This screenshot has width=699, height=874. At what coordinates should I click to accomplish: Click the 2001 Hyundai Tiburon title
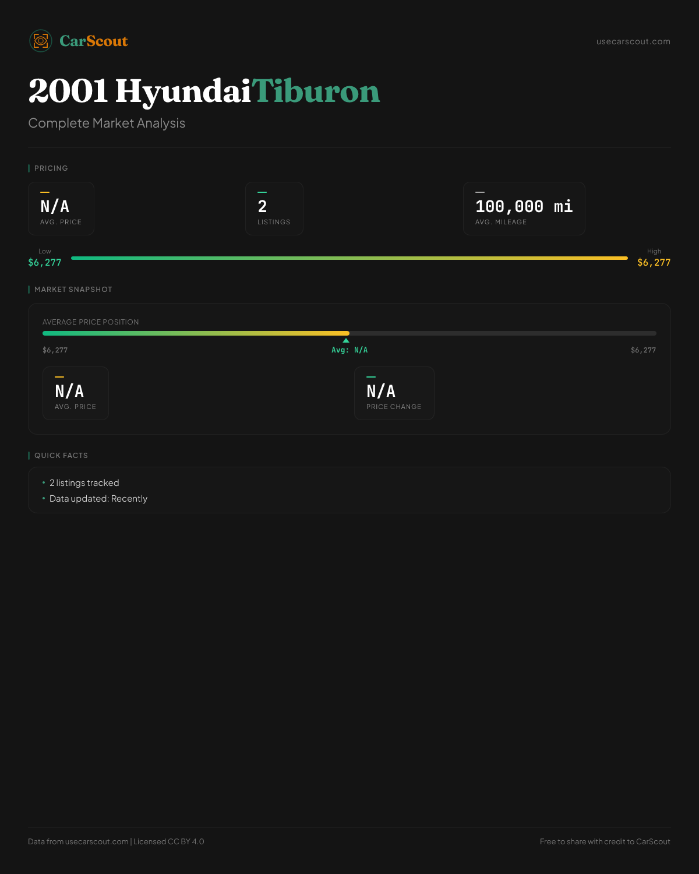[204, 91]
